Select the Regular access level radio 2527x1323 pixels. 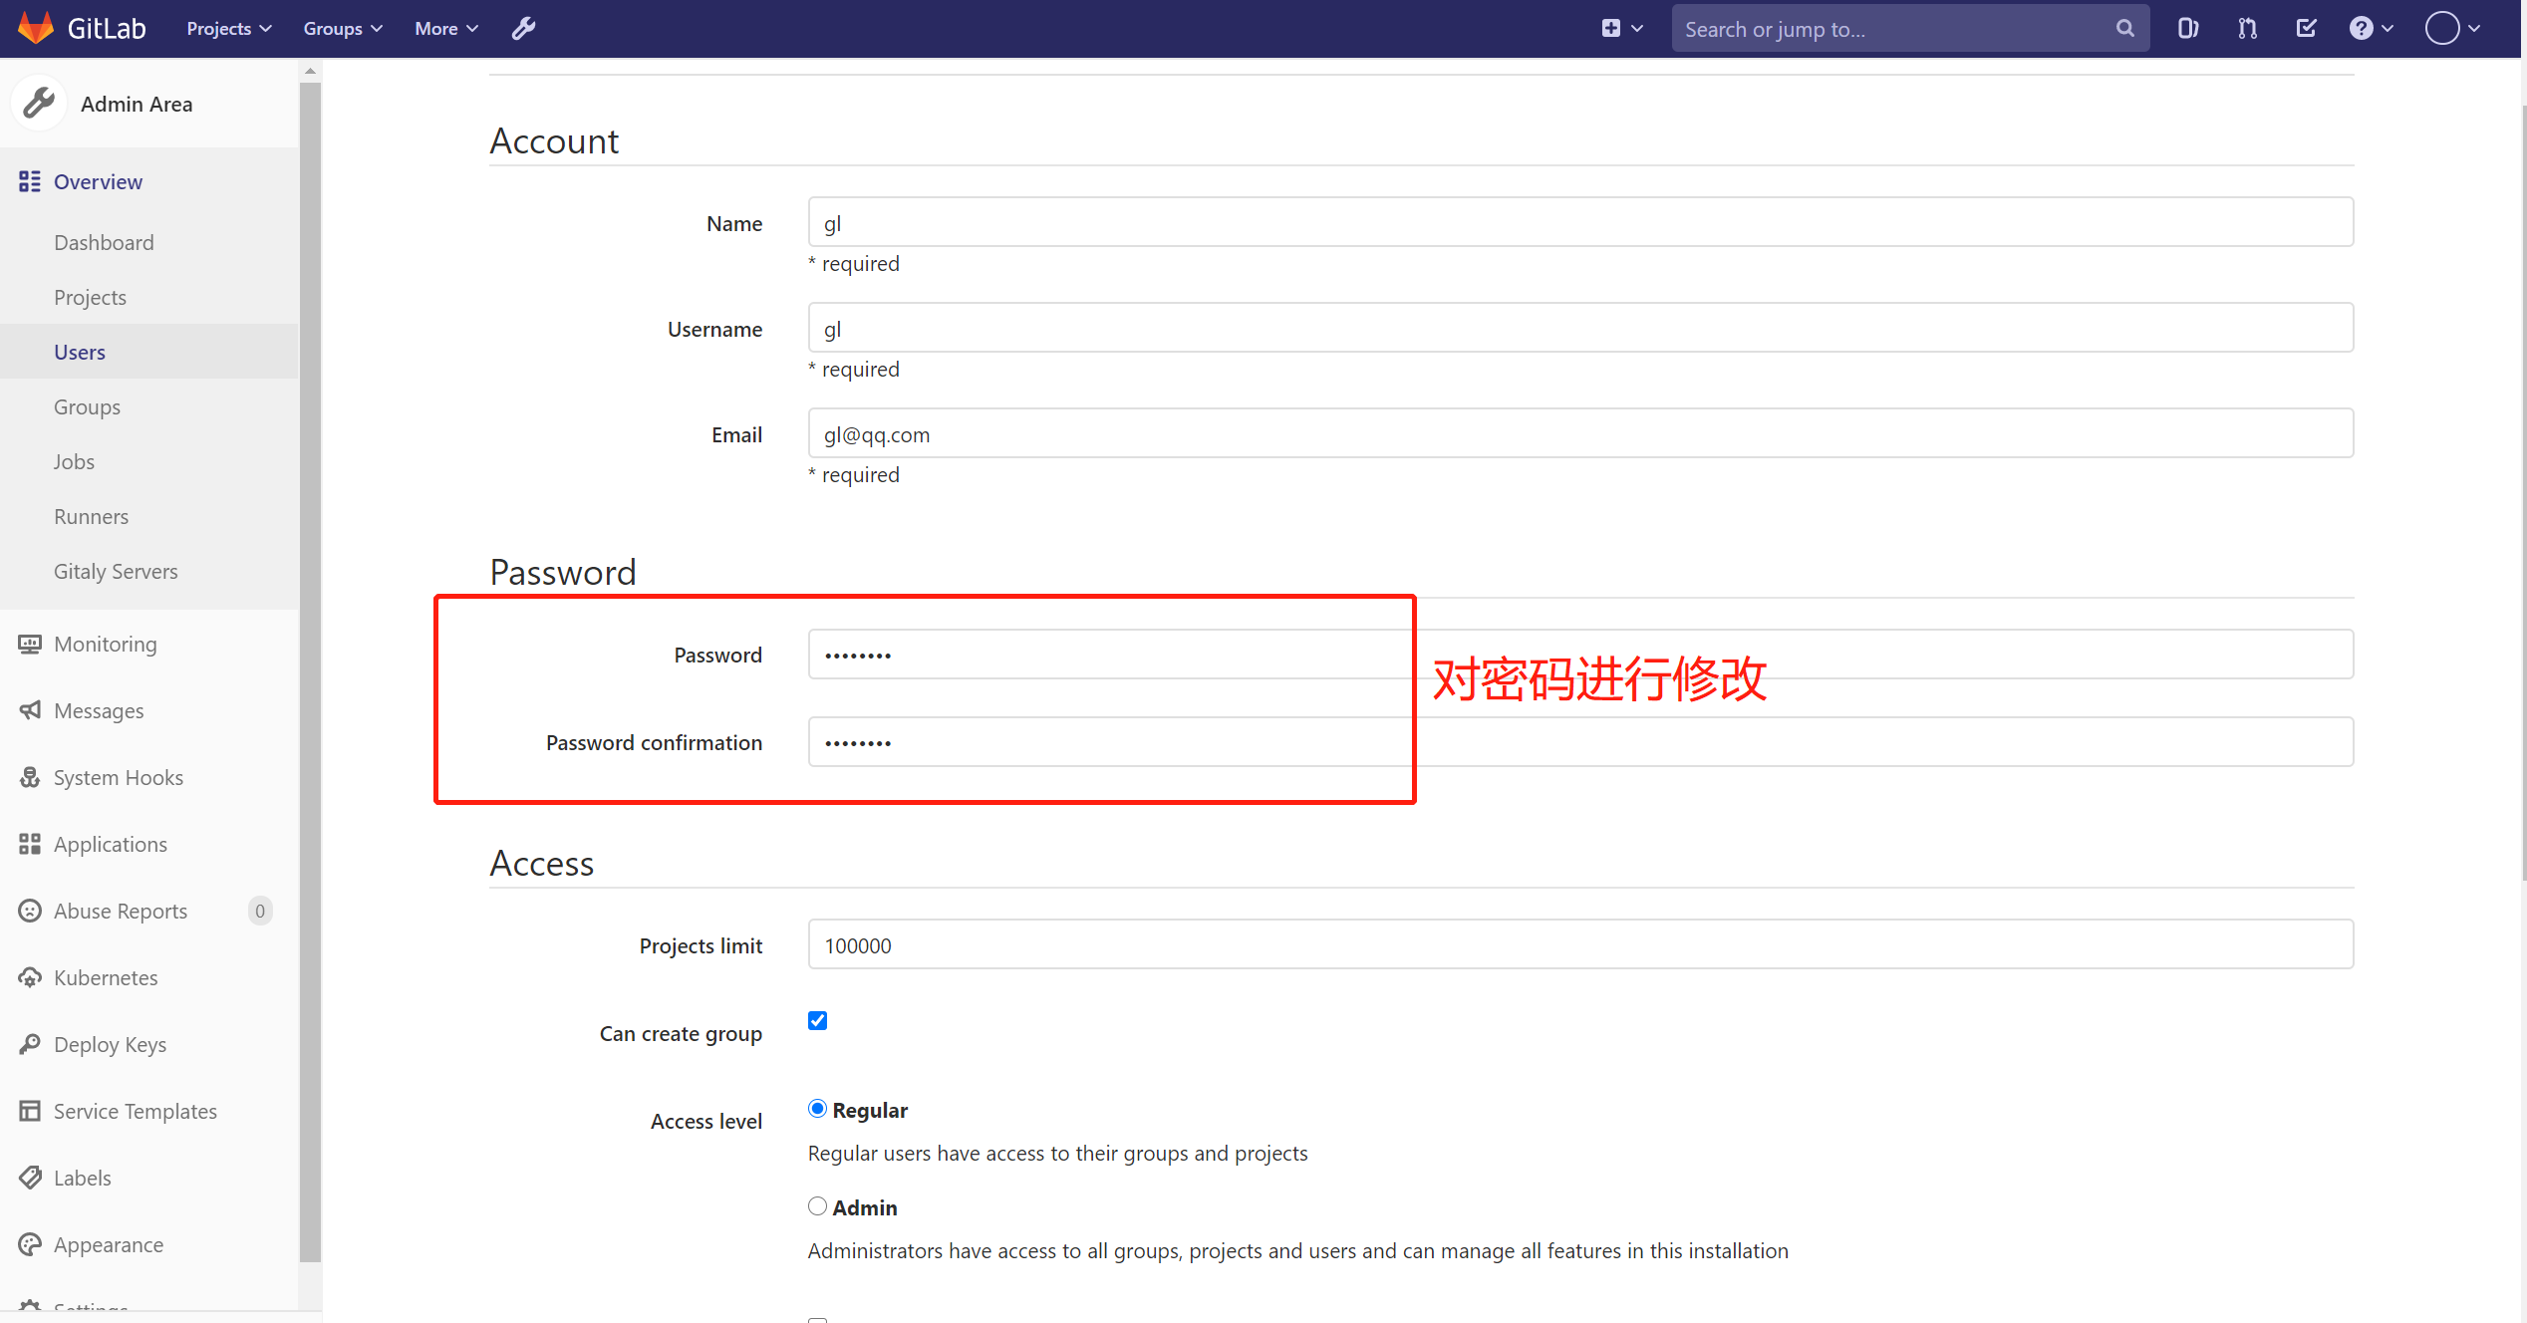[x=817, y=1108]
